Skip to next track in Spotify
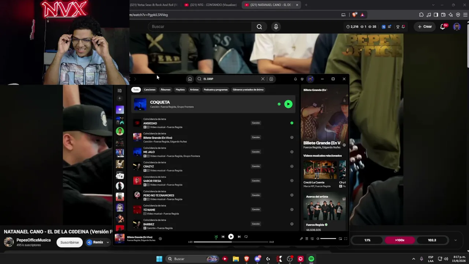Image resolution: width=469 pixels, height=264 pixels. tap(239, 237)
